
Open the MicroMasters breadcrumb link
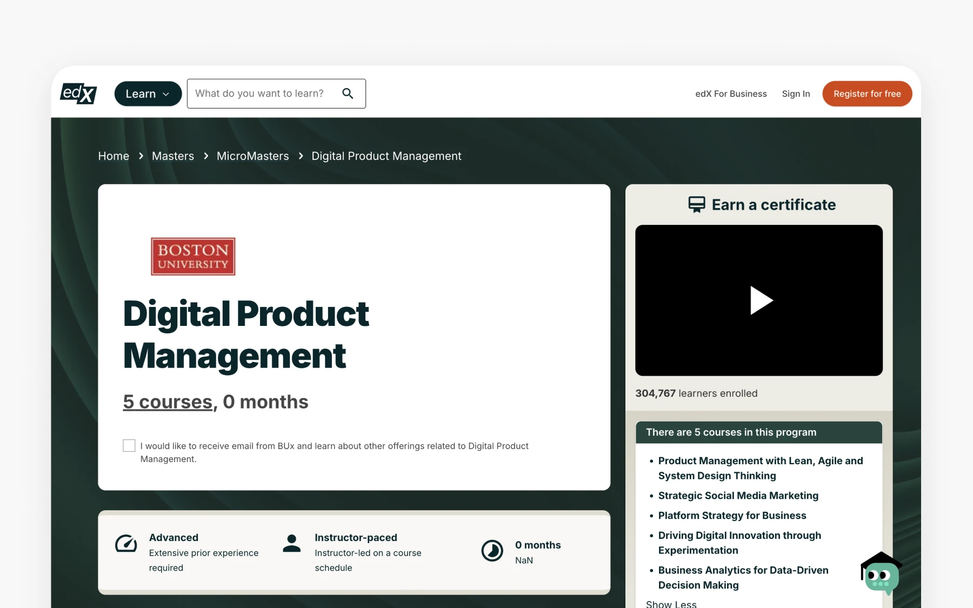pyautogui.click(x=253, y=156)
